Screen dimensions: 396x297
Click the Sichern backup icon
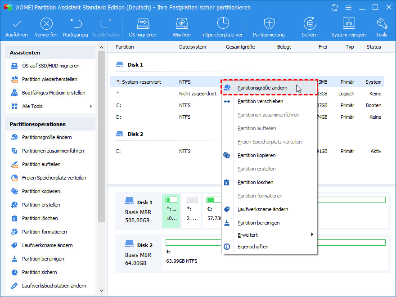(310, 23)
